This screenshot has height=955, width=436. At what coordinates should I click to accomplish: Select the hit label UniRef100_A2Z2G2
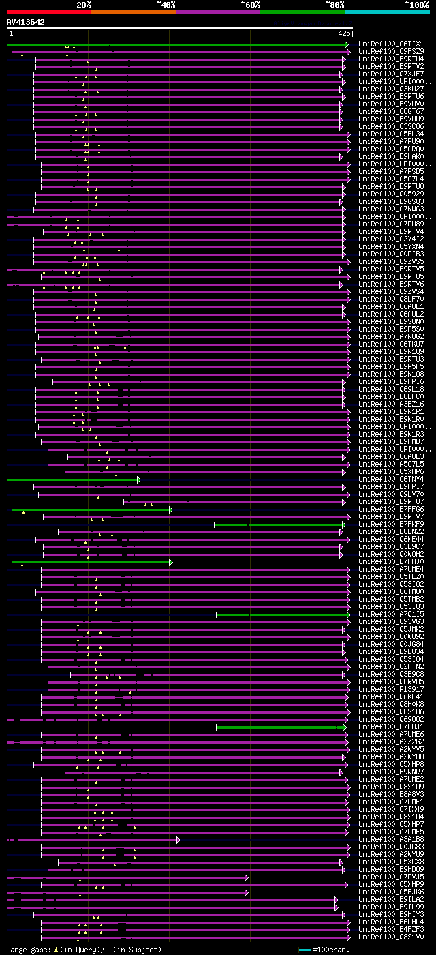click(x=390, y=741)
